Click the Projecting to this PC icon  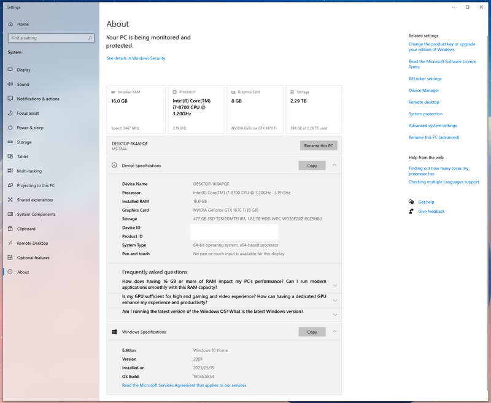tap(10, 185)
